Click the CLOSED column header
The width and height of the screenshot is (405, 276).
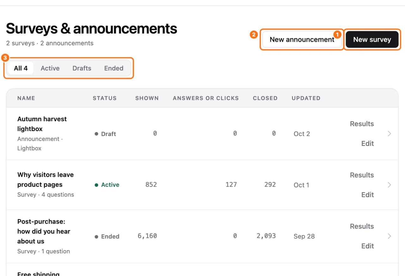[265, 98]
